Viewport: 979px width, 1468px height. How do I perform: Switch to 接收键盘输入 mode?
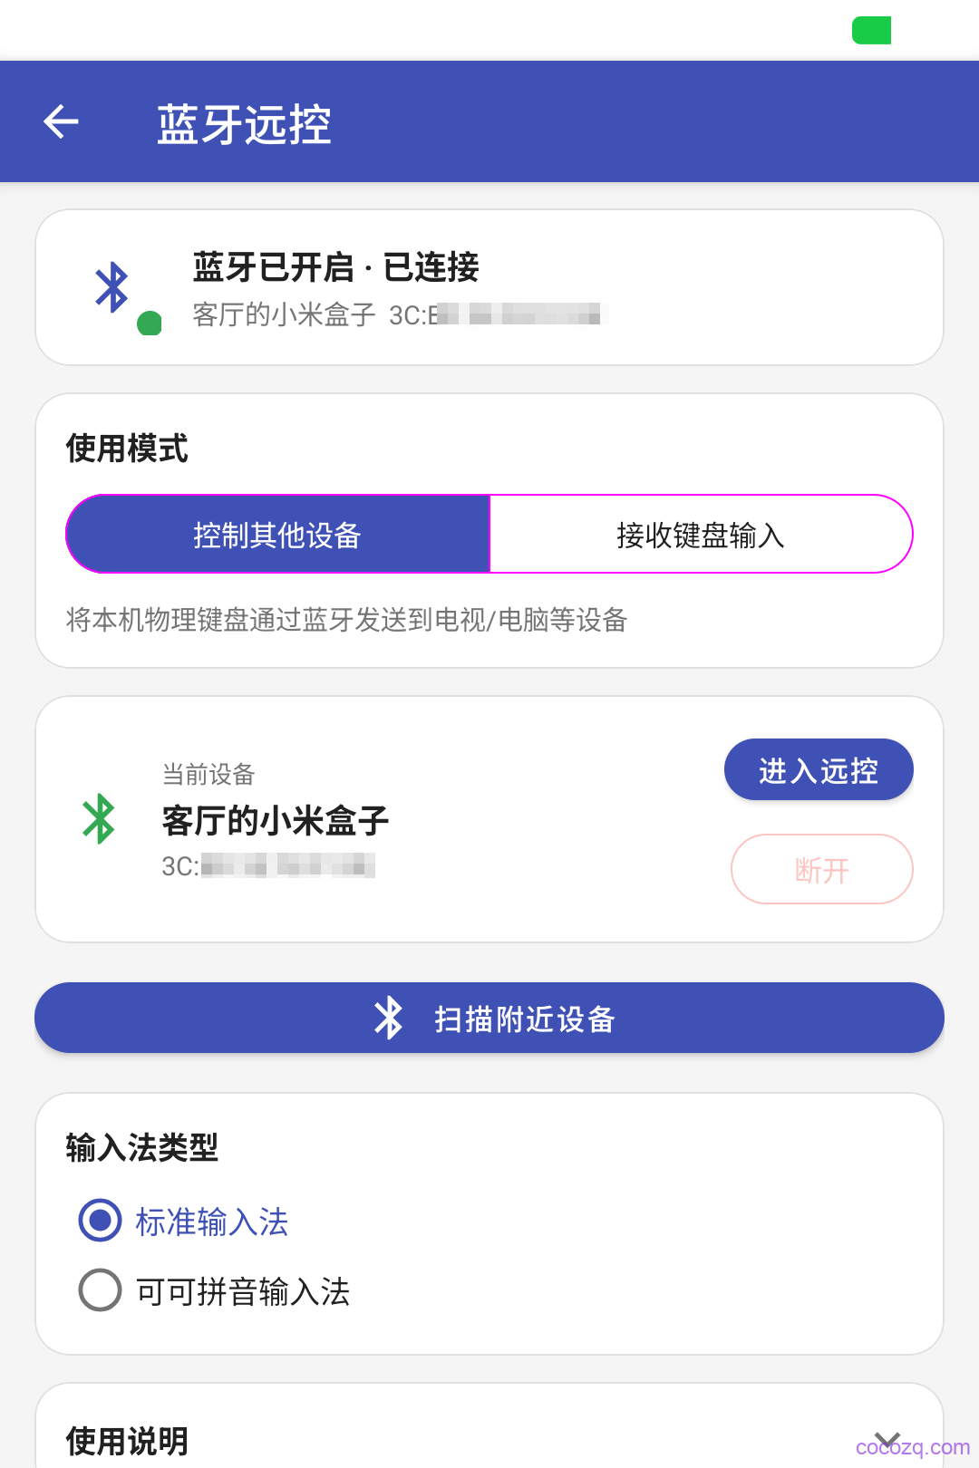point(701,535)
